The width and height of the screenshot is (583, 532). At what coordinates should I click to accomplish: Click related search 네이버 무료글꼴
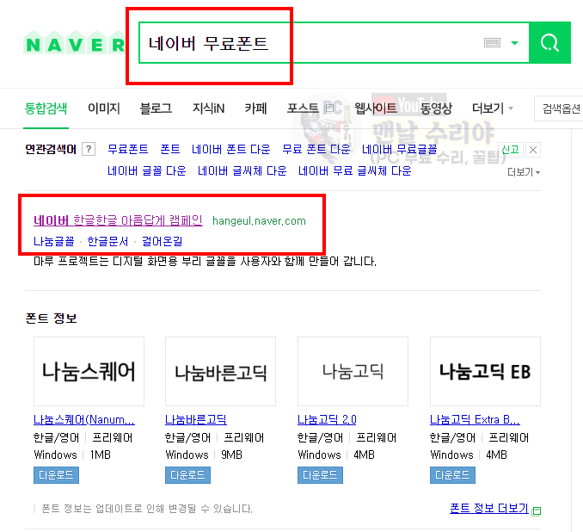(x=399, y=149)
